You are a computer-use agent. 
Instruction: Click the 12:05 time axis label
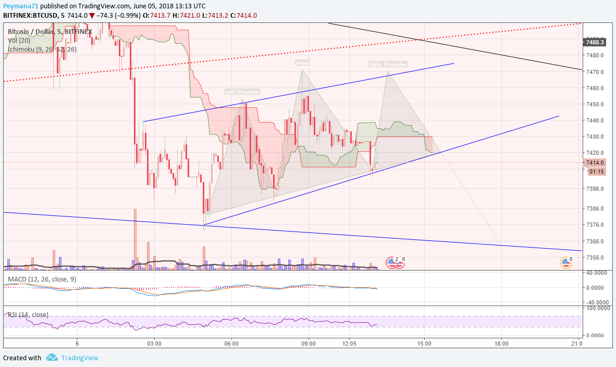pyautogui.click(x=349, y=344)
